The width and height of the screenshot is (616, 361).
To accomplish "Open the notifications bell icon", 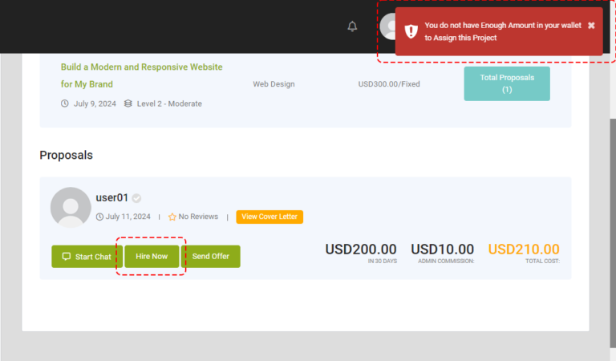I will (x=352, y=26).
